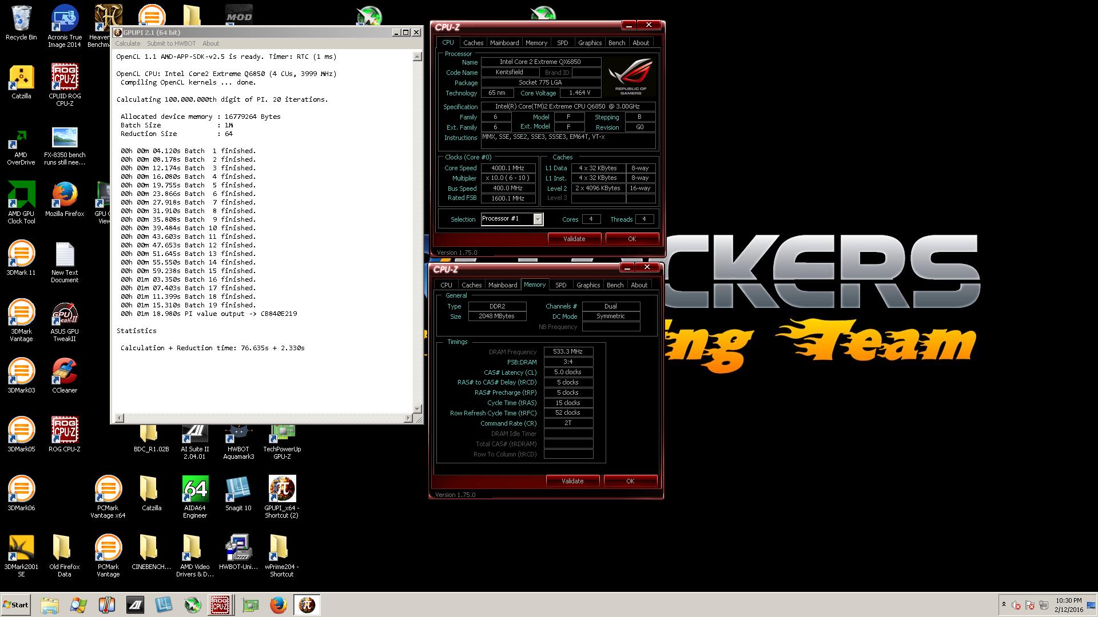Launch AMD GPU Clock Tool
Image resolution: width=1098 pixels, height=617 pixels.
(x=21, y=203)
